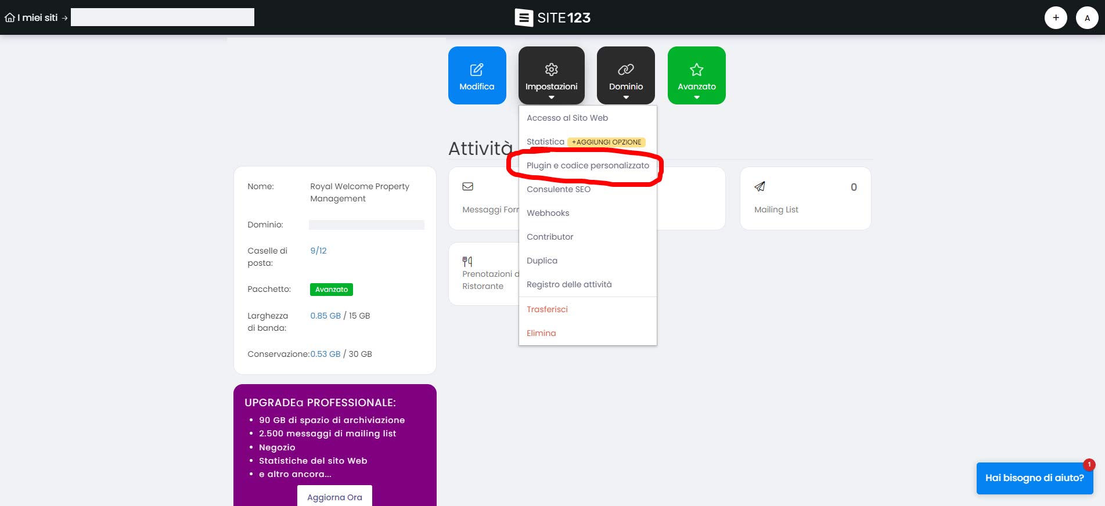Open the account avatar A

1086,18
